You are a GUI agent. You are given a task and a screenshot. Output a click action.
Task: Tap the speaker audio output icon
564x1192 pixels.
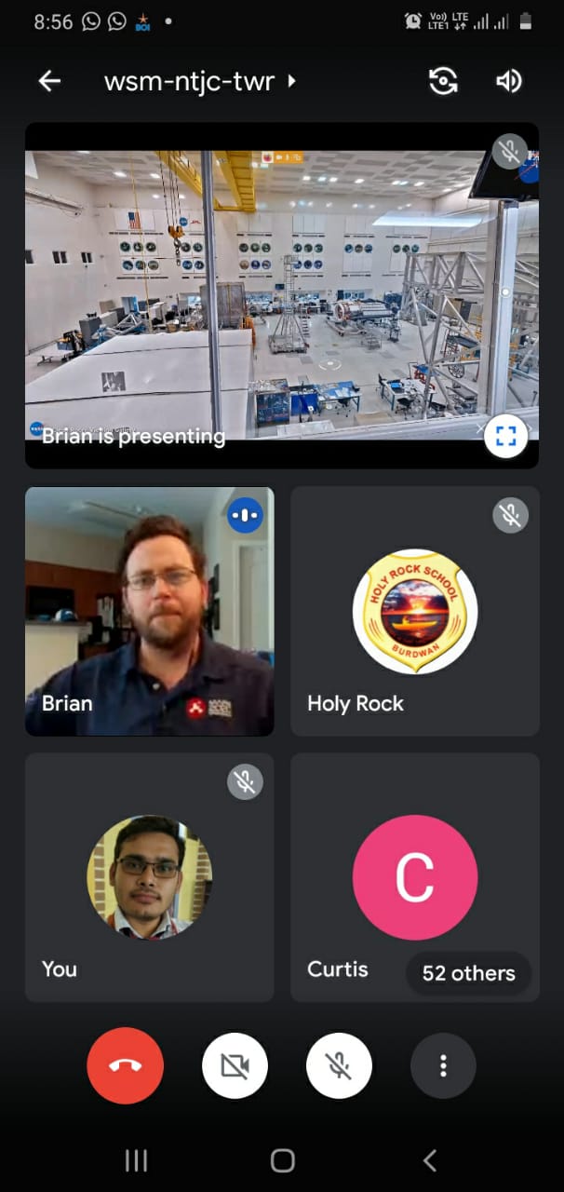[x=508, y=82]
